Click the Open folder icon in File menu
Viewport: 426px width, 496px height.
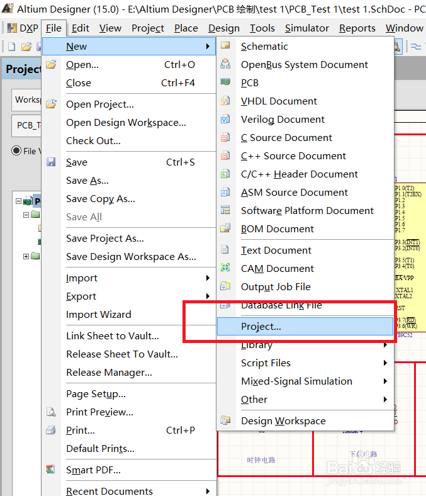click(x=51, y=65)
